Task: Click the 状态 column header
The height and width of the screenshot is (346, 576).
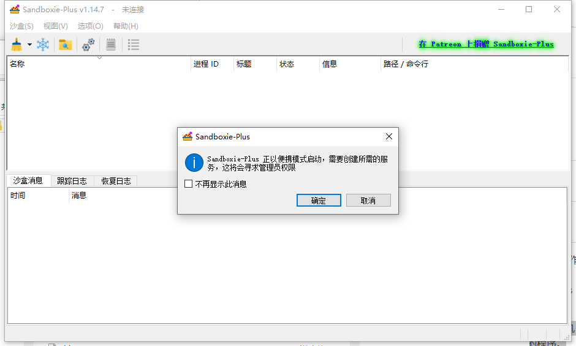Action: pos(298,64)
